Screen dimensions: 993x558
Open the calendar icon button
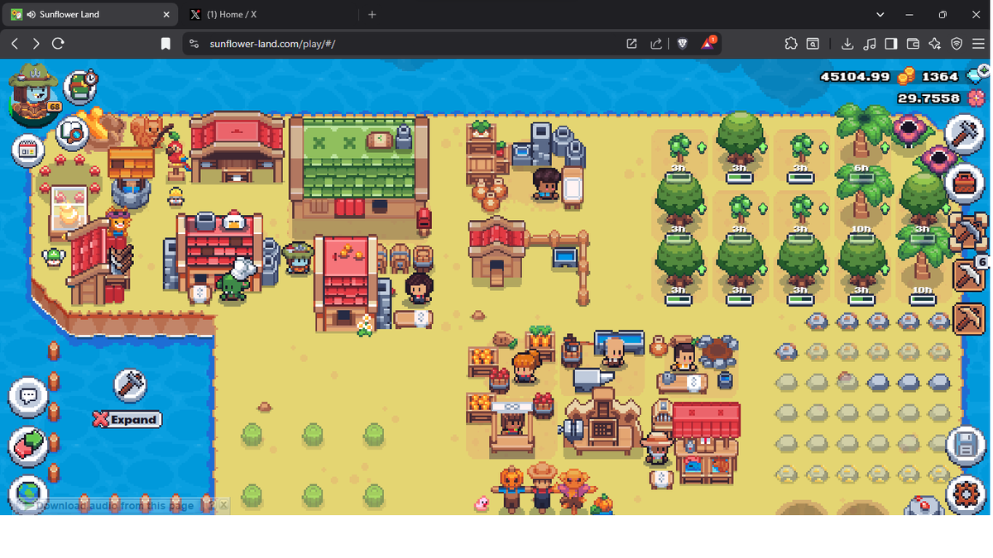point(28,150)
